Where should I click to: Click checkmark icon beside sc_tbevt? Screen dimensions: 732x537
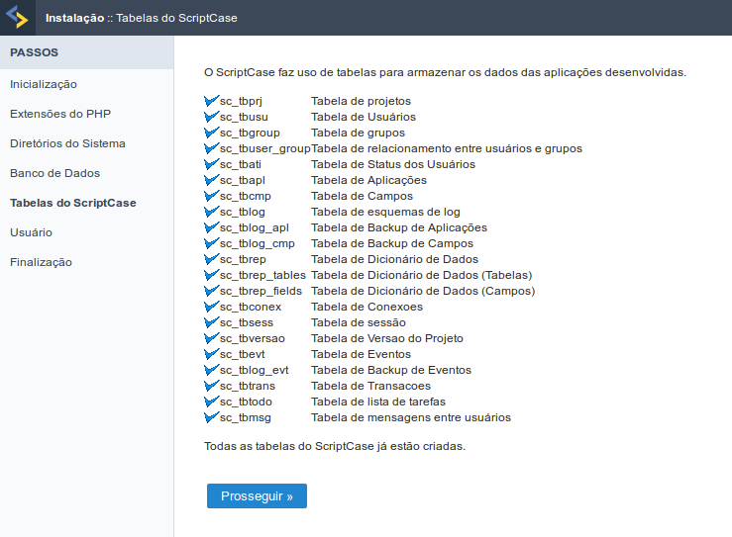(211, 354)
